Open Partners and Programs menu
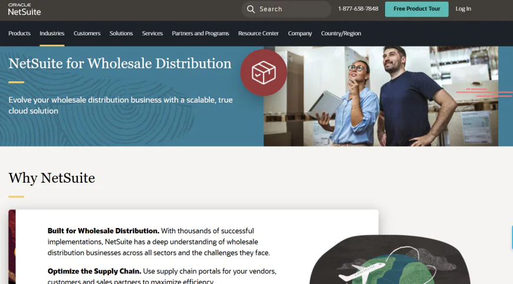Viewport: 513px width, 284px height. point(200,34)
